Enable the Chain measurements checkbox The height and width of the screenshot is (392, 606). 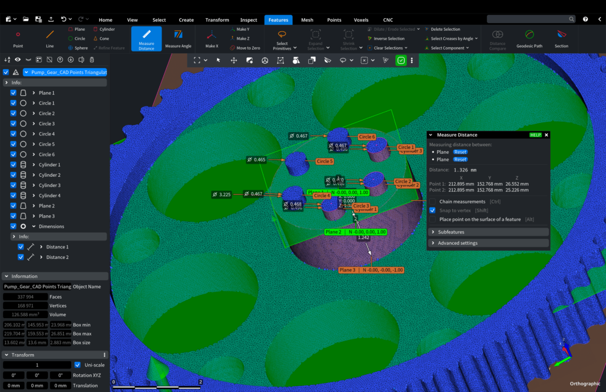(x=433, y=202)
